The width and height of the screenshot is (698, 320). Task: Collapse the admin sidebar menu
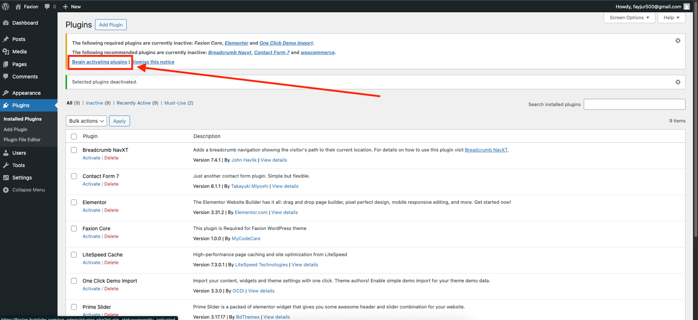pyautogui.click(x=28, y=190)
